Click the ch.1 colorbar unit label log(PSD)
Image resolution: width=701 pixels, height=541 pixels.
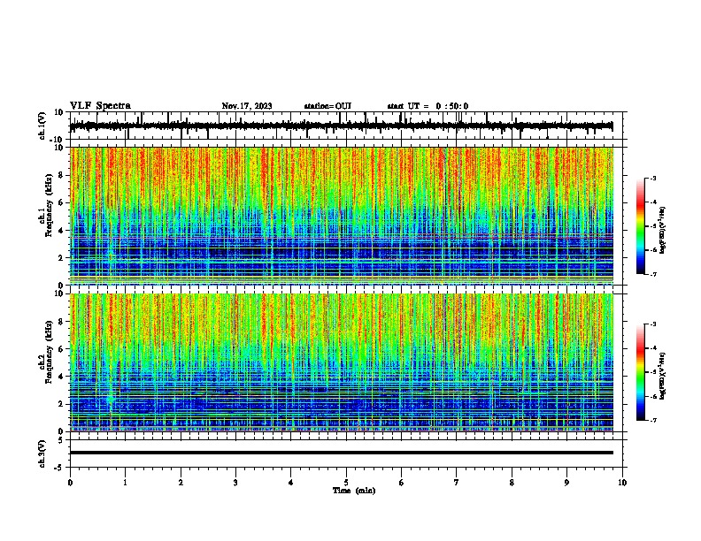(x=663, y=230)
